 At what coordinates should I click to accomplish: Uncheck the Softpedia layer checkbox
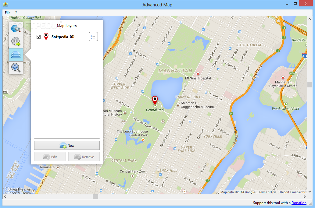click(x=38, y=37)
